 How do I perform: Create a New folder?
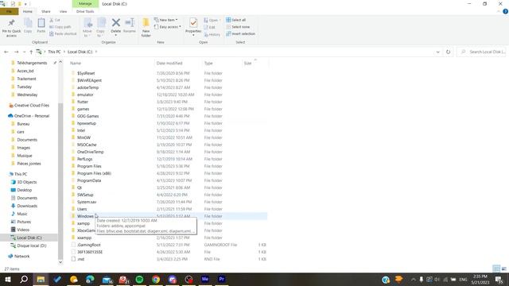[146, 27]
